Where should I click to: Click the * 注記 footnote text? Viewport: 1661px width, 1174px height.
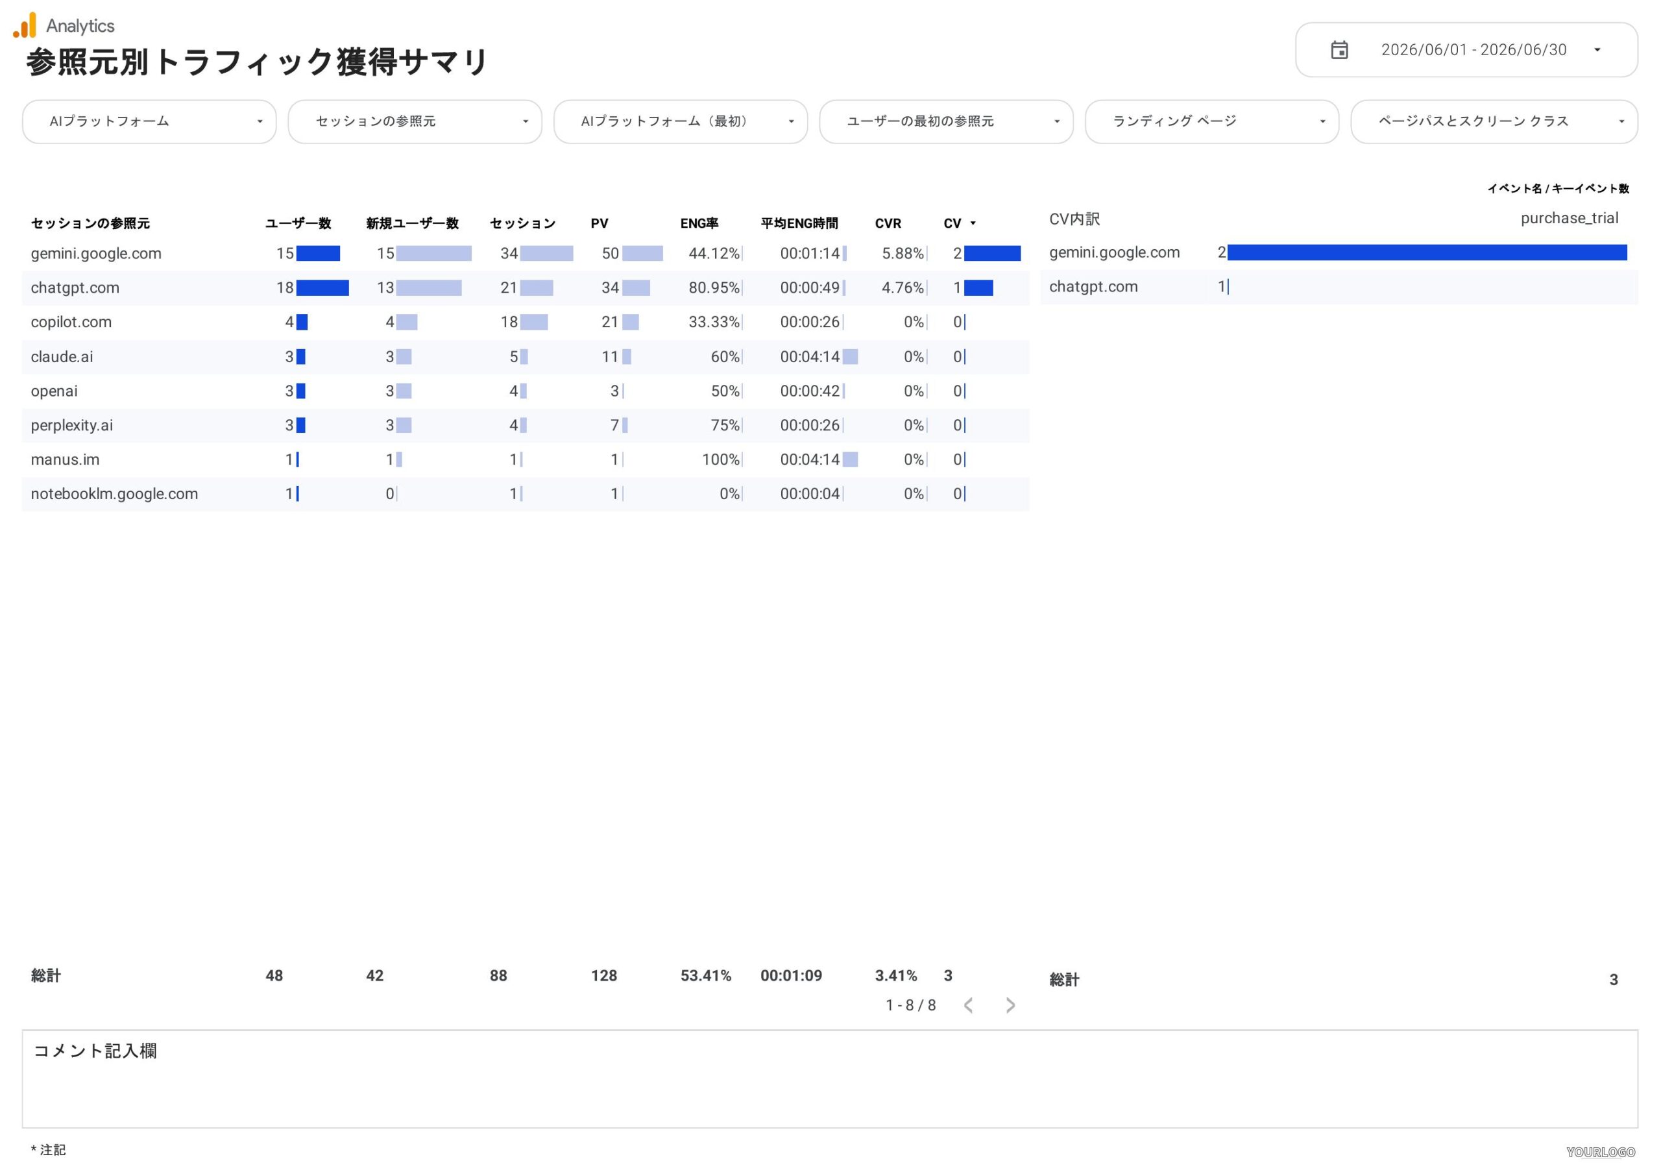49,1150
